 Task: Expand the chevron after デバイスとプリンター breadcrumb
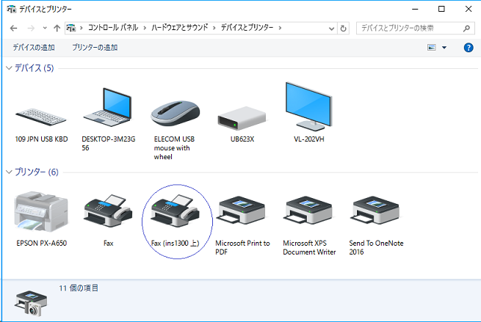point(280,28)
